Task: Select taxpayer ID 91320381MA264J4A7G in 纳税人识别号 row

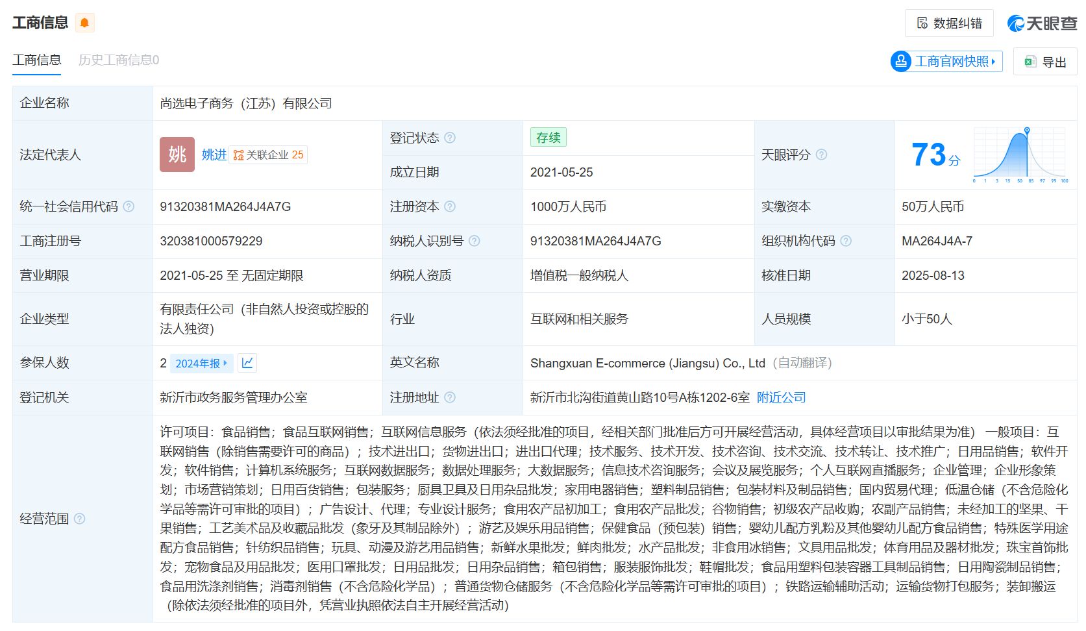Action: 595,241
